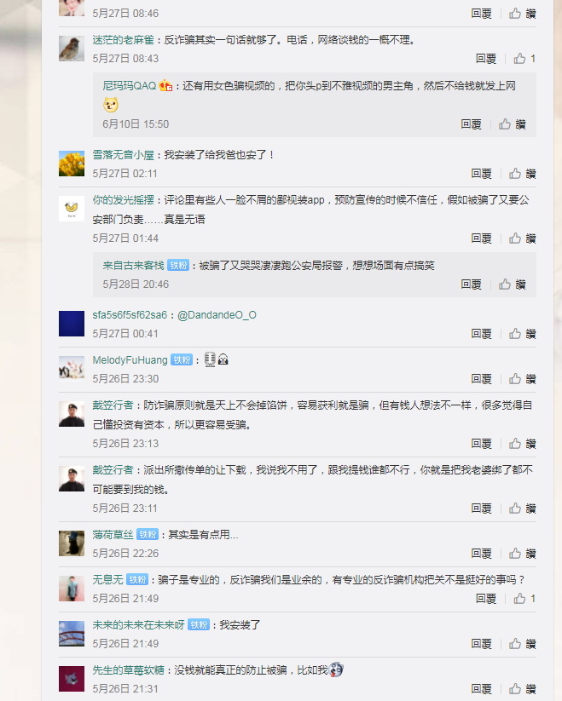Reply to 薄荷草丝's comment
Screen dimensions: 562x701
[482, 554]
